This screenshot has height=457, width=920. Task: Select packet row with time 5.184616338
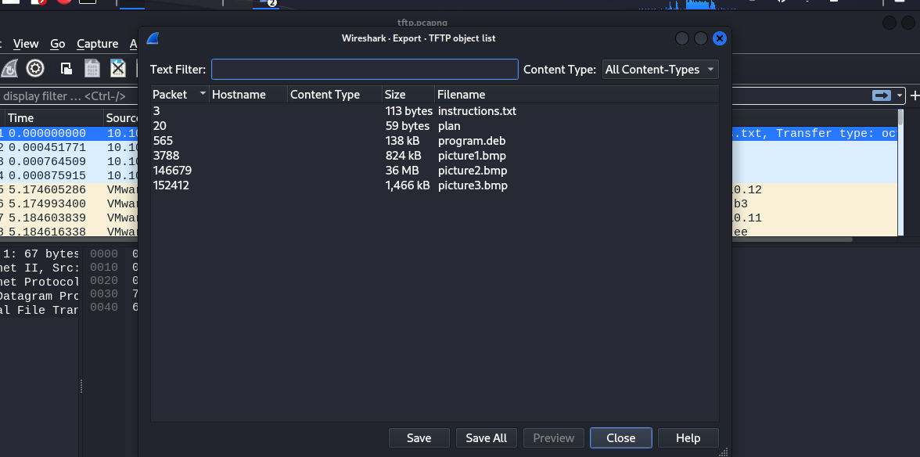click(x=69, y=232)
